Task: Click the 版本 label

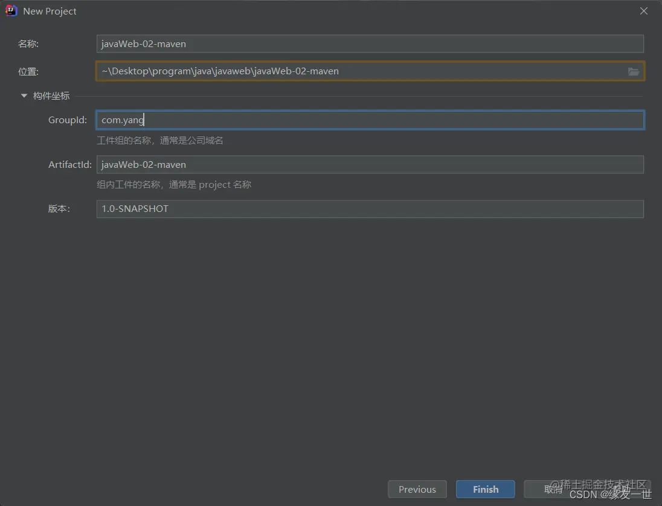Action: (59, 209)
